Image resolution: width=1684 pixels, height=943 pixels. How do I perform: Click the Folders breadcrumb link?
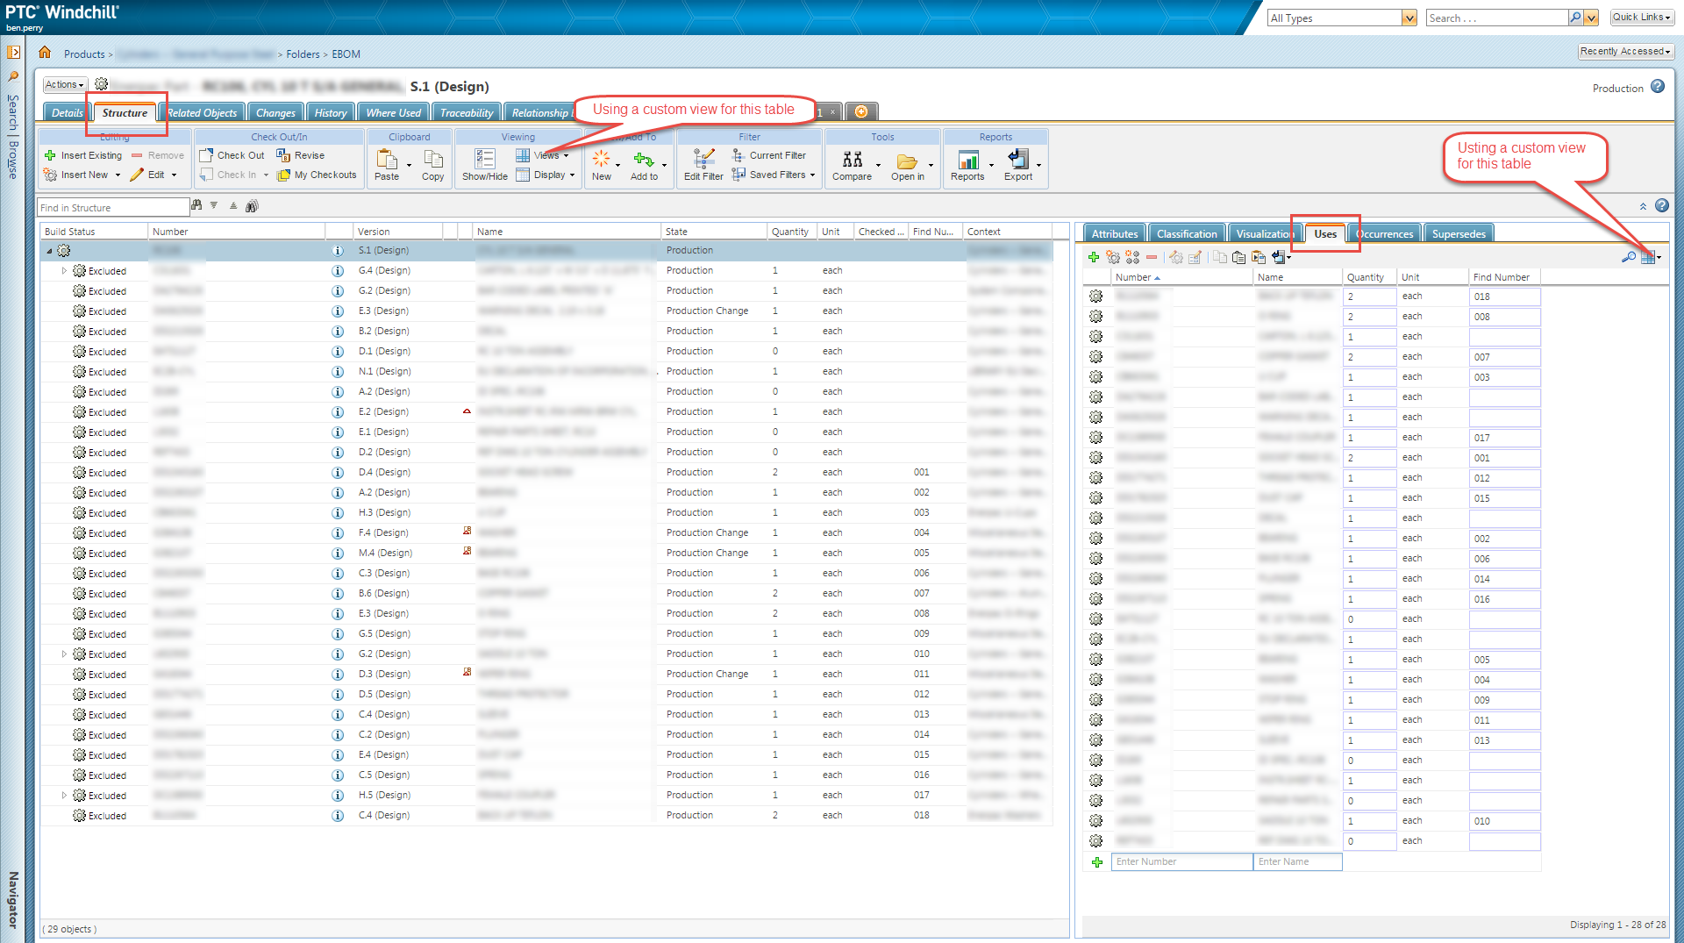point(303,54)
